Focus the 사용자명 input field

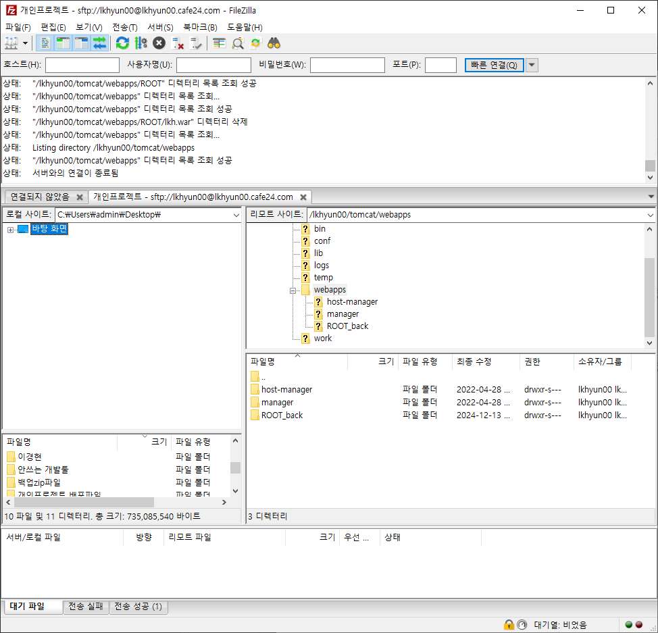click(213, 65)
